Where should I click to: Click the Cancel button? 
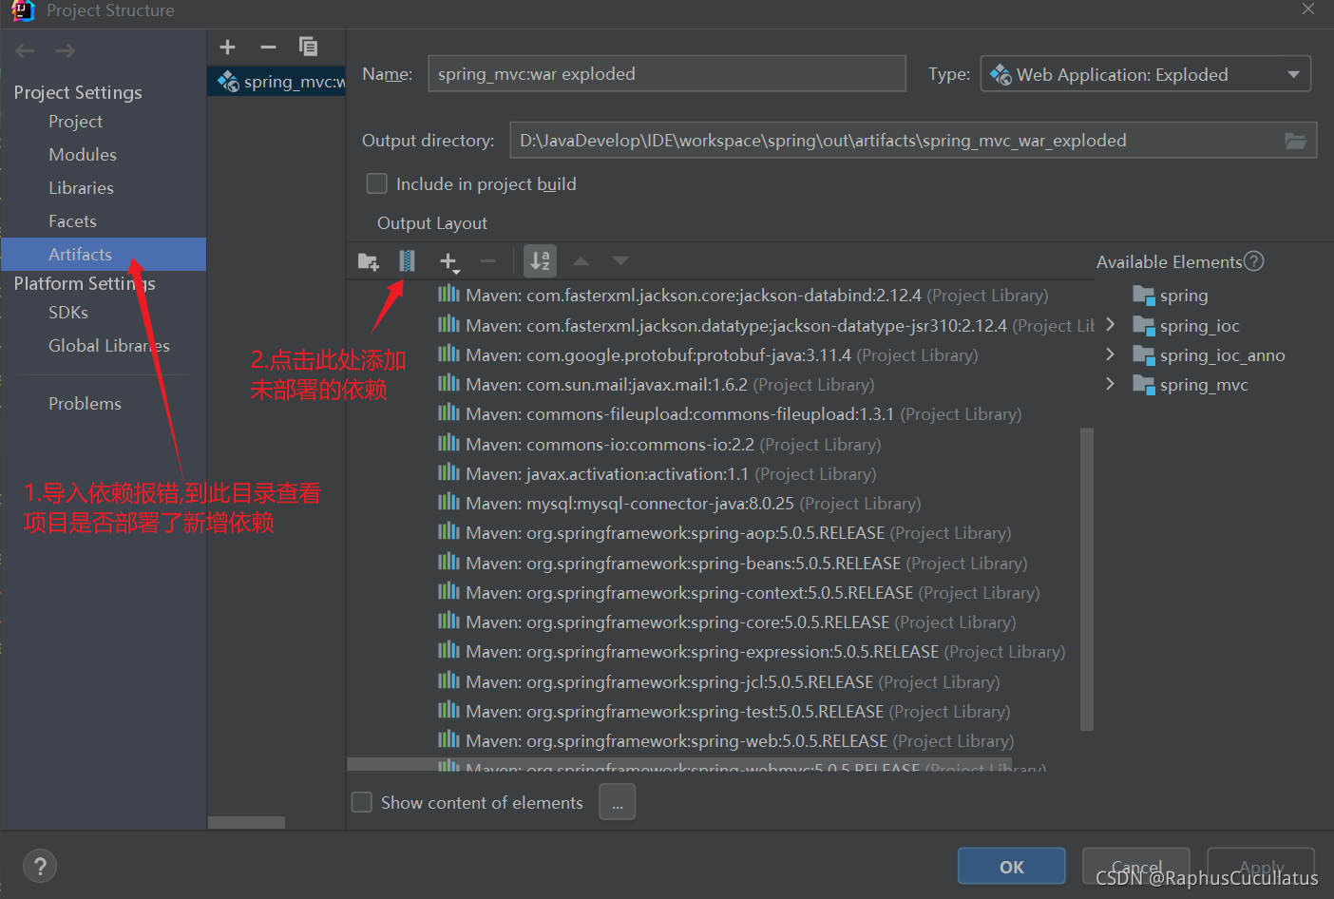1135,867
